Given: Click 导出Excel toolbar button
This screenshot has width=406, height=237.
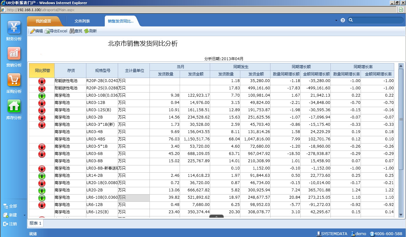Looking at the screenshot, I should tap(56, 31).
